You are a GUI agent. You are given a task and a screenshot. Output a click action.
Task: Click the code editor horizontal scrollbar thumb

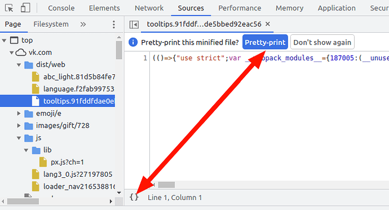coord(166,185)
